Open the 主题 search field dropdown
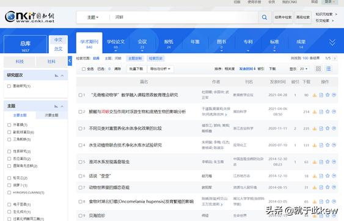 [x=93, y=17]
